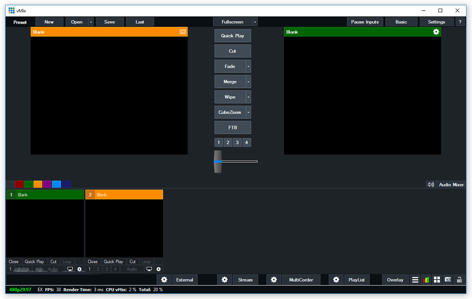Click Quick Play on input 2
472x299 pixels.
pyautogui.click(x=113, y=262)
